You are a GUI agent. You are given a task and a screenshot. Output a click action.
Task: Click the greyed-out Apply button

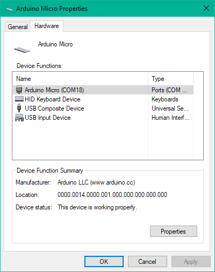[x=191, y=262]
